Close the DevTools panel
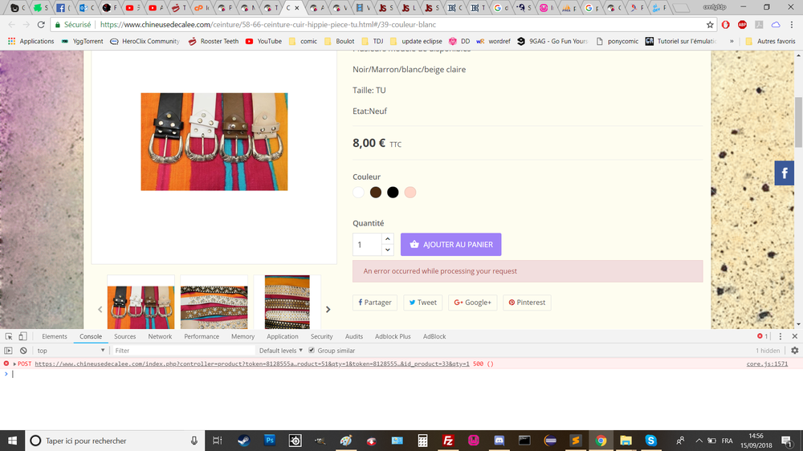The width and height of the screenshot is (803, 451). click(x=795, y=336)
